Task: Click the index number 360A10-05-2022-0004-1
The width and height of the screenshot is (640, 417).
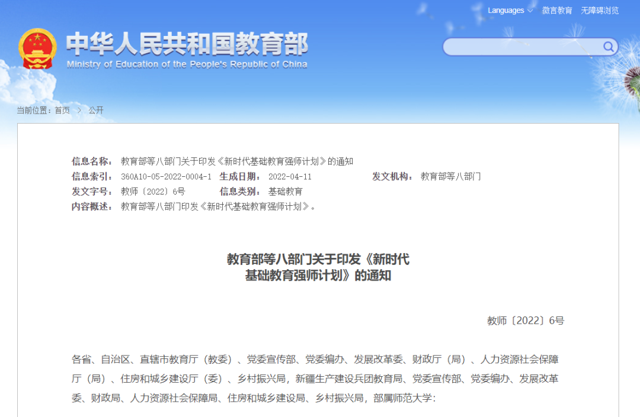Action: pyautogui.click(x=166, y=177)
